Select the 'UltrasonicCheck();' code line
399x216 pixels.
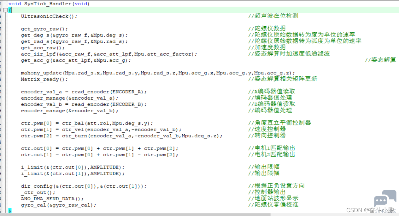(49, 16)
